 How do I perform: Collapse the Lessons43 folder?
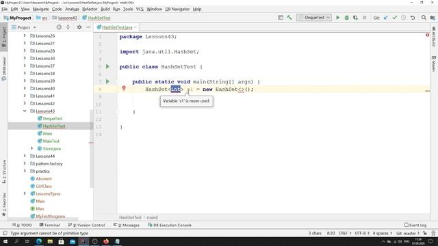point(25,111)
